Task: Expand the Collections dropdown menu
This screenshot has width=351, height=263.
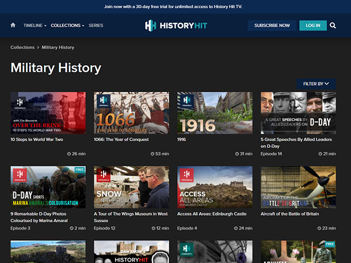Action: click(x=67, y=26)
